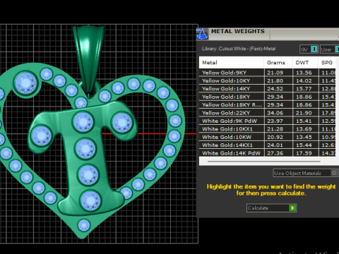Click the 15.41 DWT value

click(x=304, y=121)
